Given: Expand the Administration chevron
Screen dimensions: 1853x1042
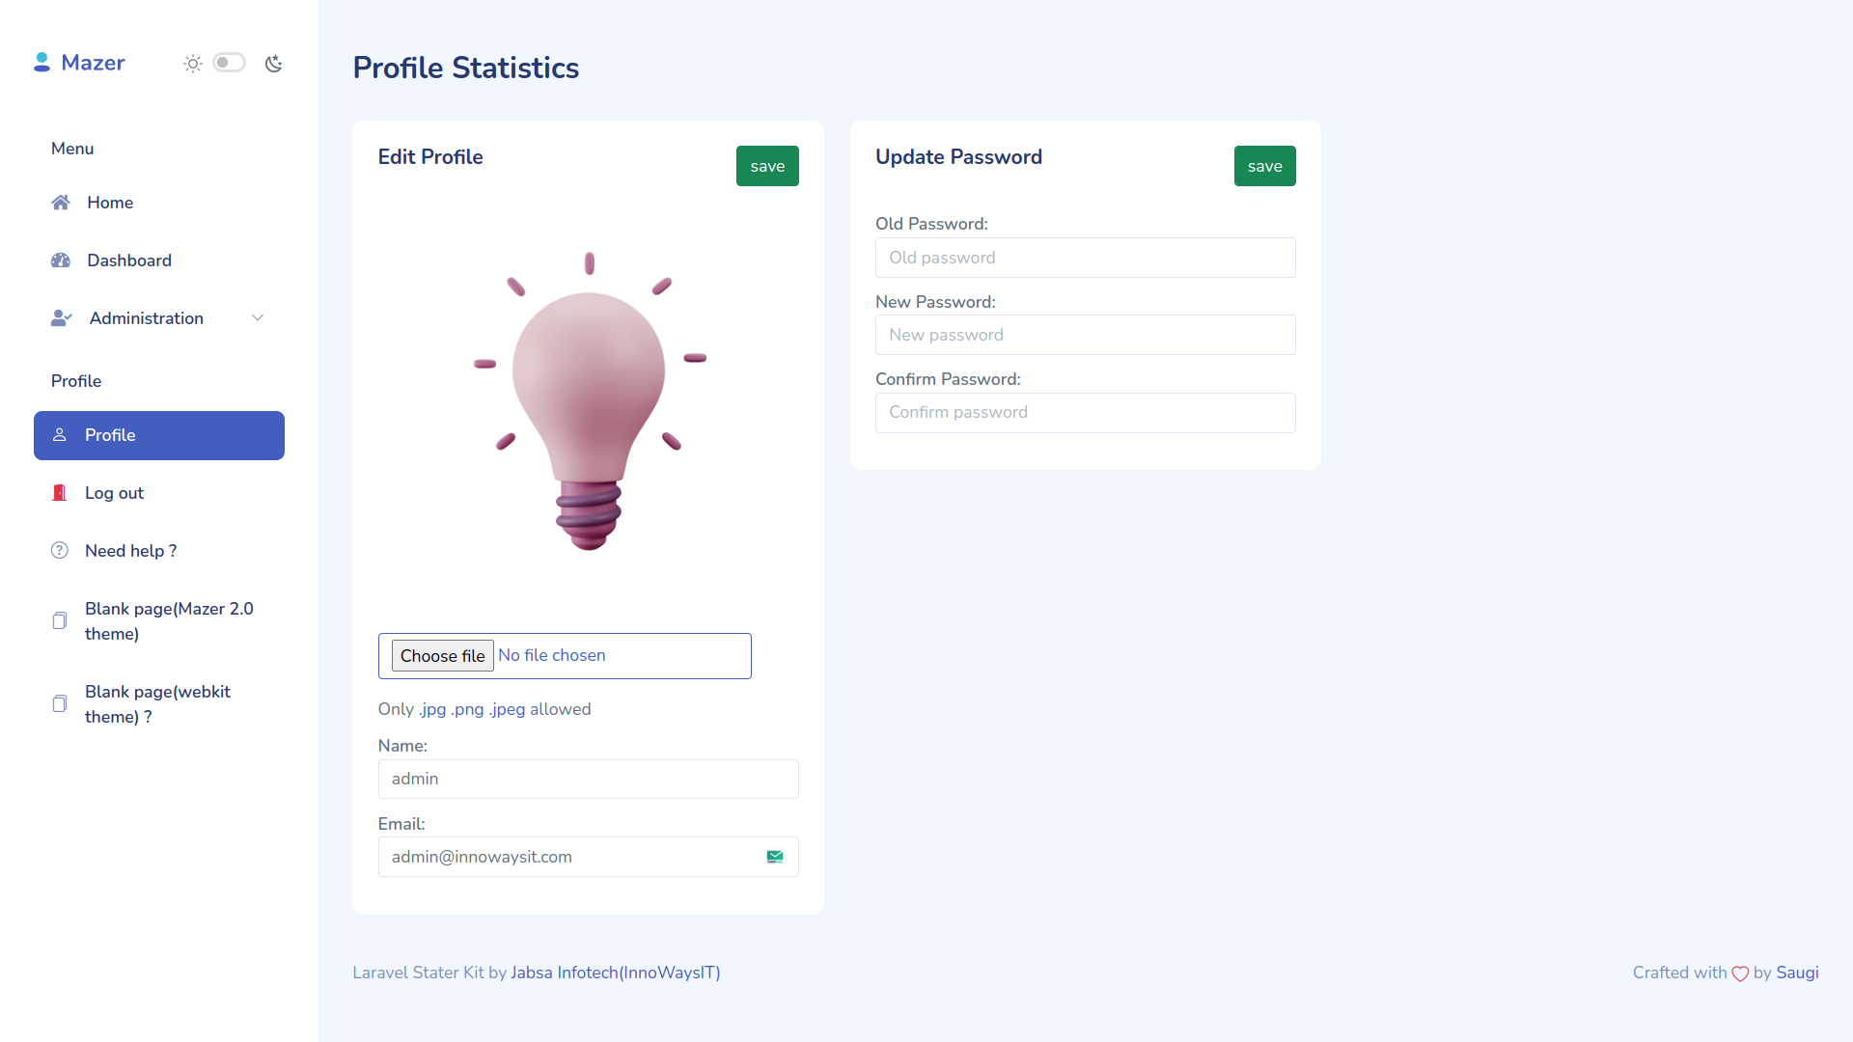Looking at the screenshot, I should click(x=258, y=318).
